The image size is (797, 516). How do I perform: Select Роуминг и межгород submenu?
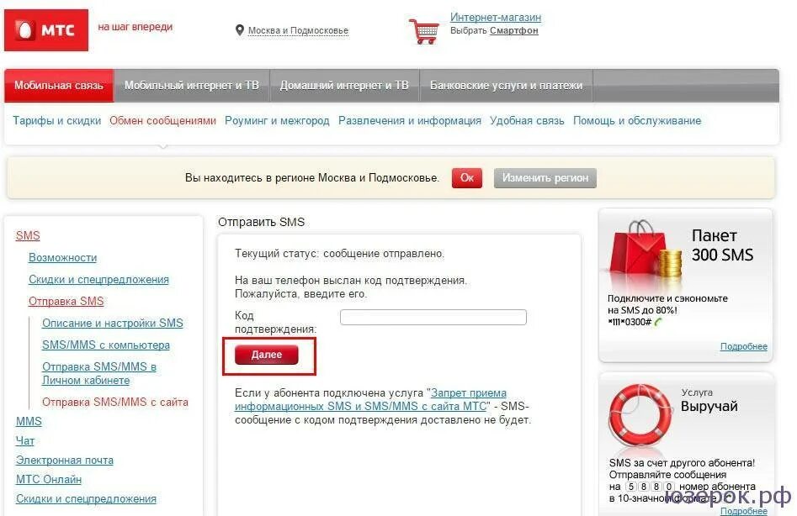click(277, 121)
